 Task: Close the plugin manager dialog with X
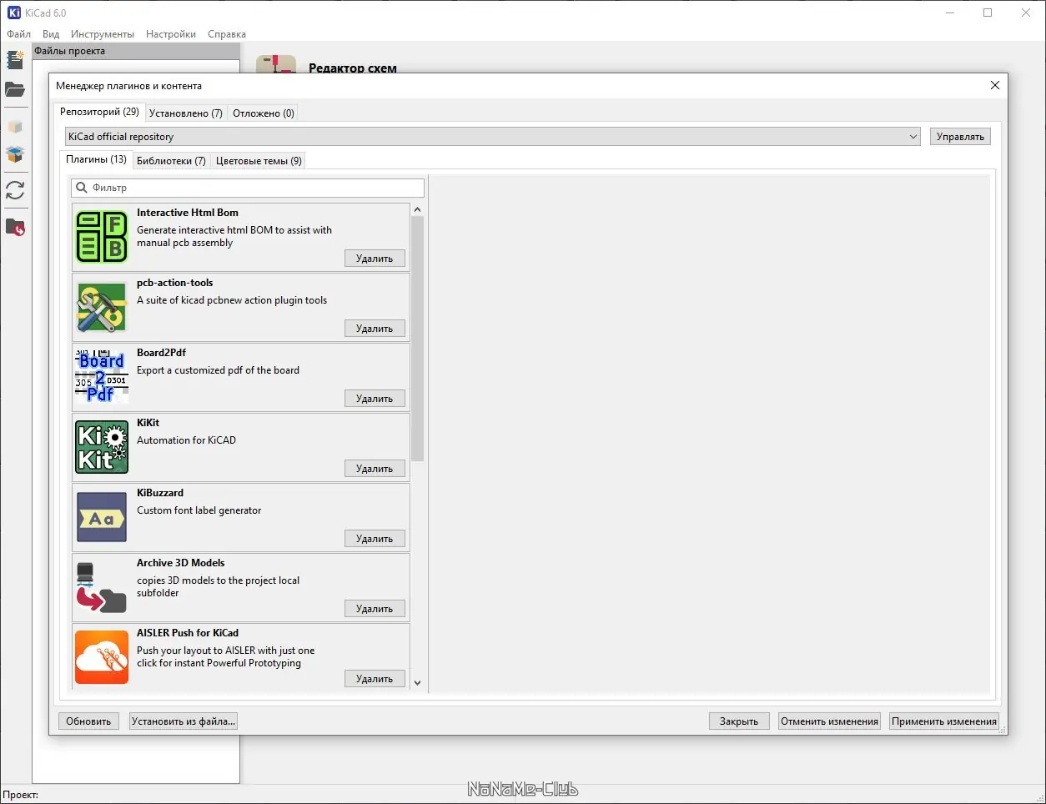click(x=994, y=85)
